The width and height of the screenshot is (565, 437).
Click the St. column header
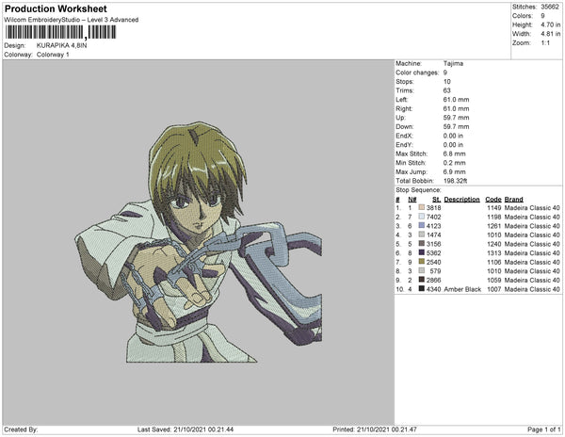coord(436,200)
